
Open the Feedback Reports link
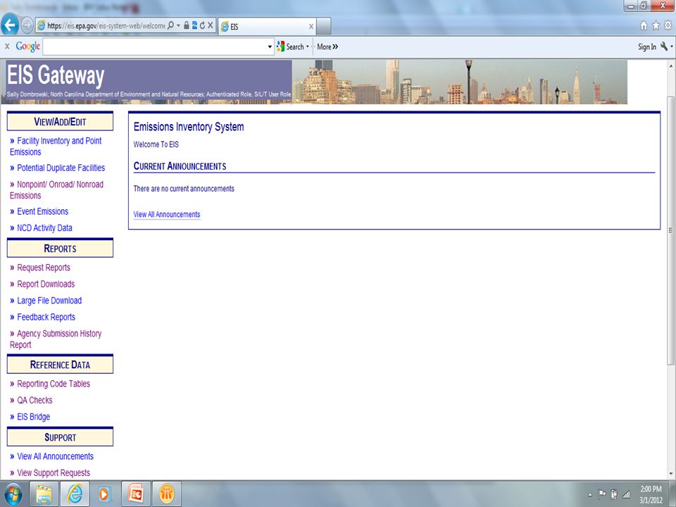tap(46, 317)
